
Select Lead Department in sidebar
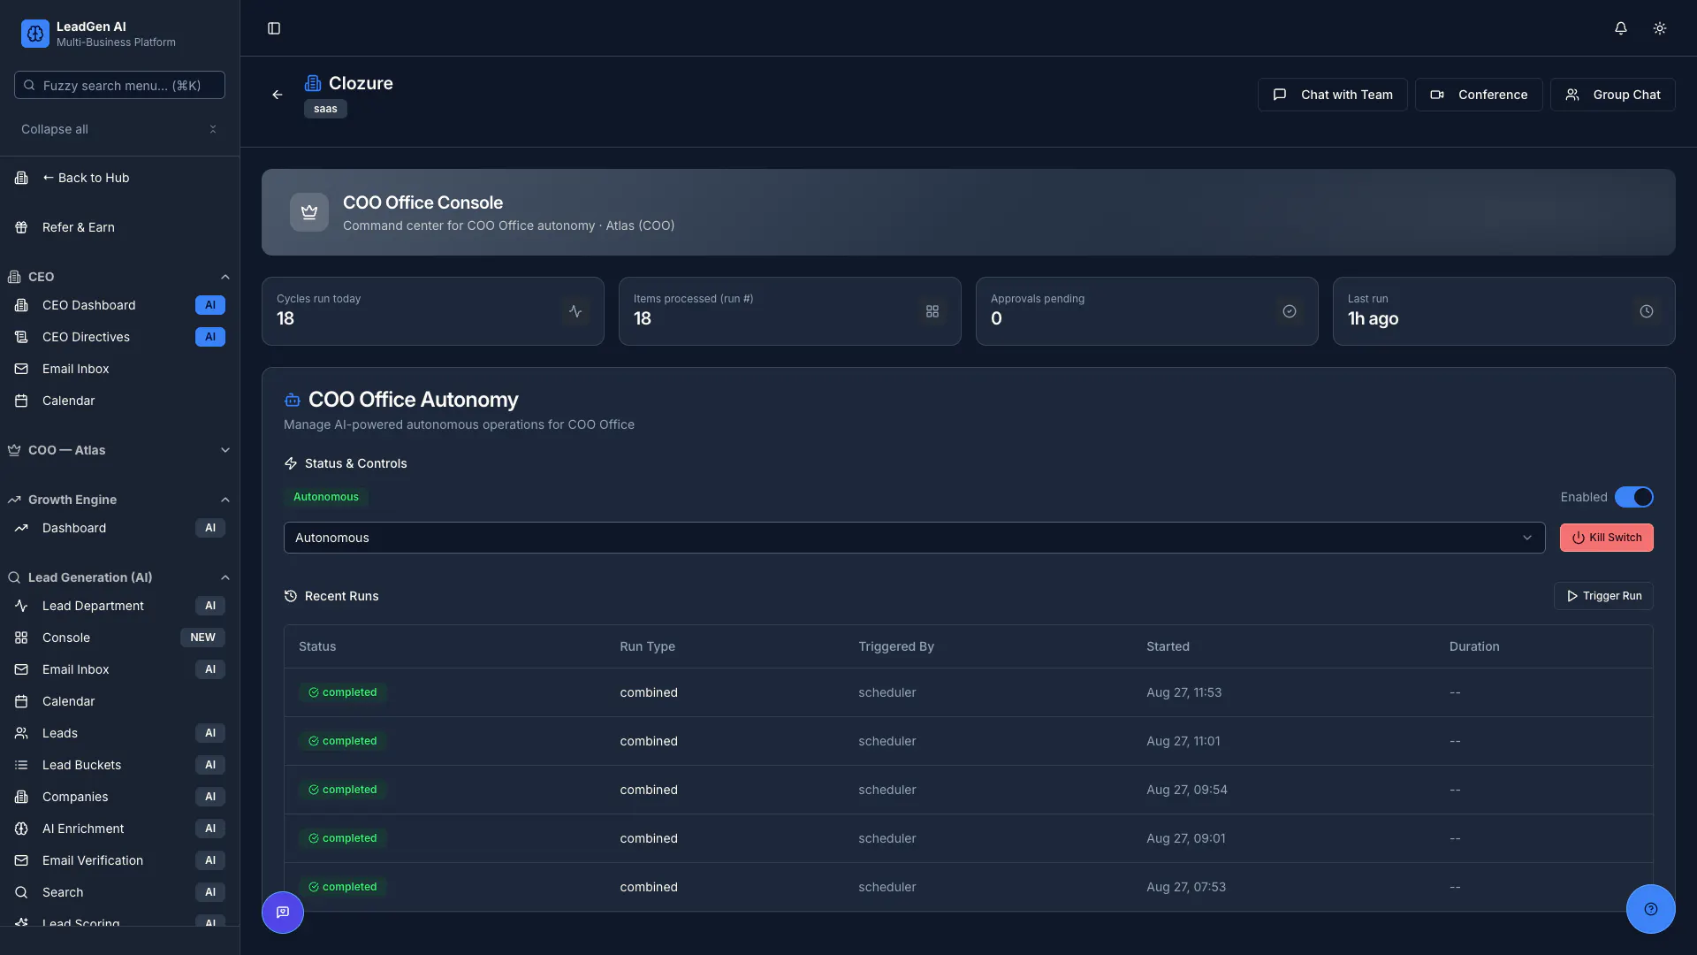pyautogui.click(x=119, y=606)
